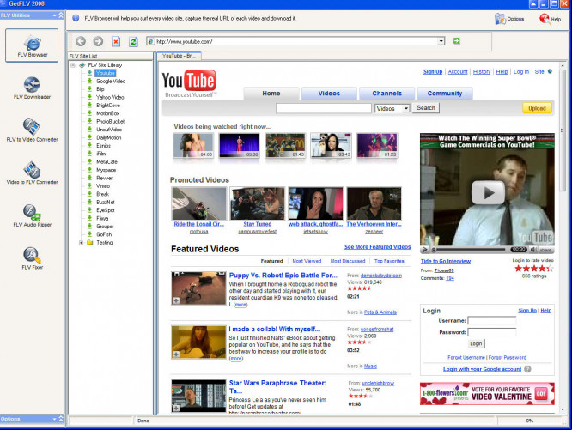Click the MetaCafe download arrow icon

coord(89,161)
